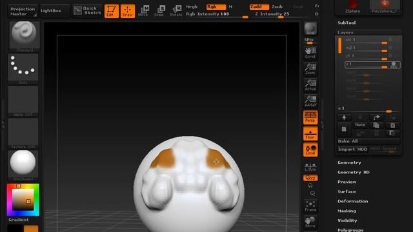Open the Dots stroke picker
This screenshot has height=232, width=413.
23,69
